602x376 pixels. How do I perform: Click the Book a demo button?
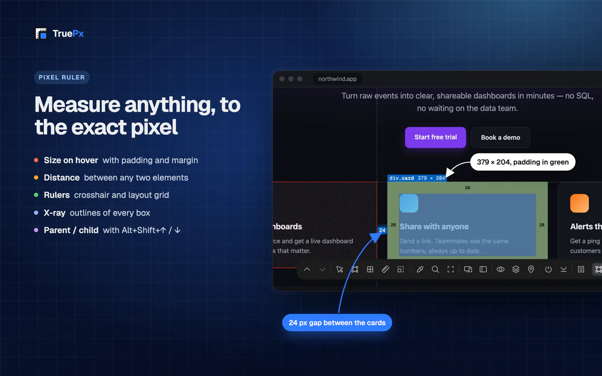(500, 137)
